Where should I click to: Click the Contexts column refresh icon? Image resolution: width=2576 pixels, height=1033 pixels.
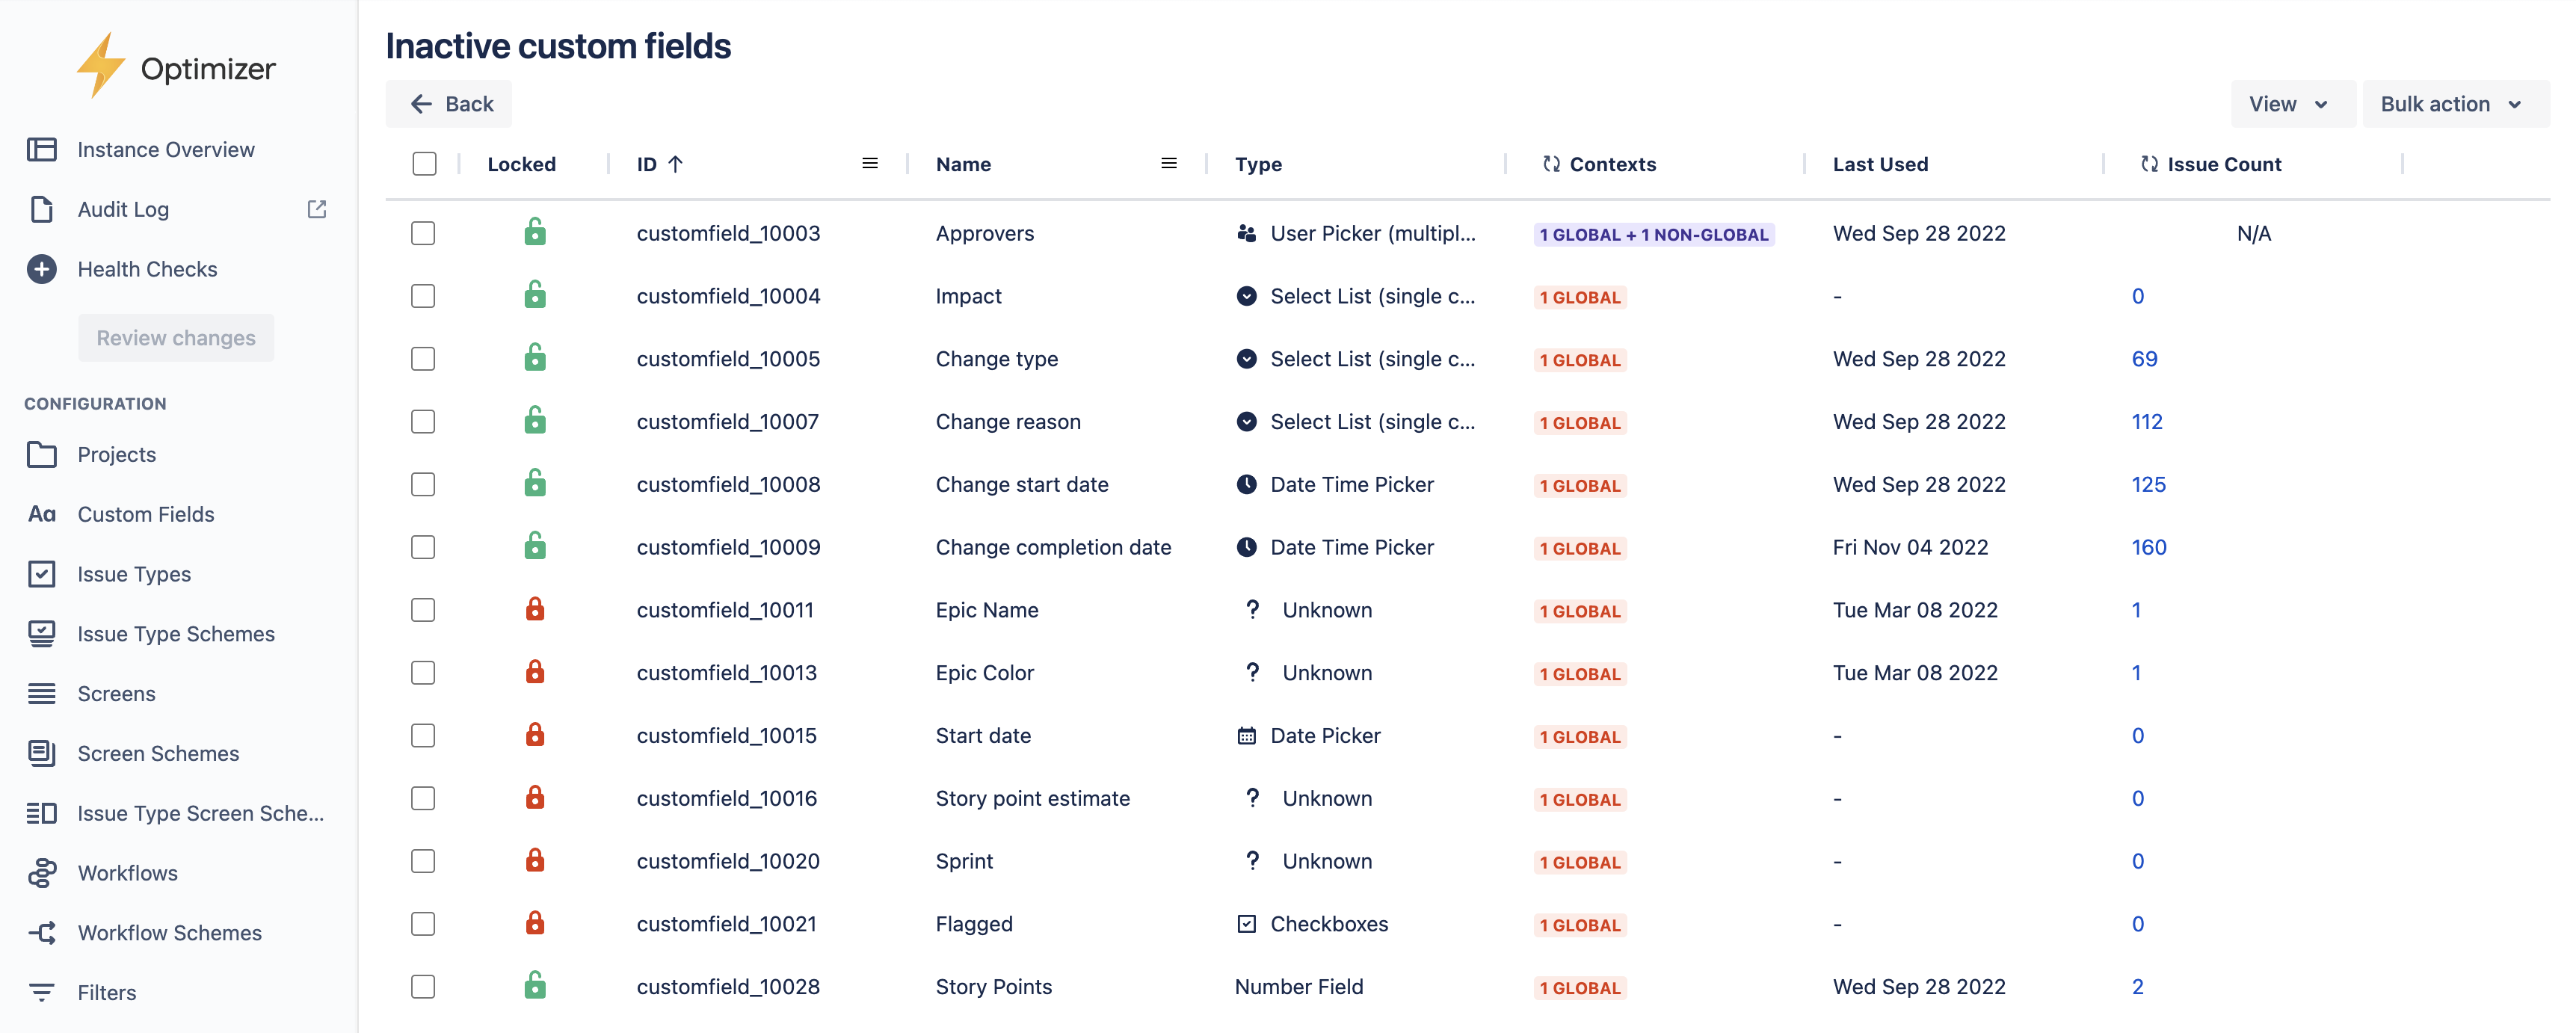coord(1551,164)
